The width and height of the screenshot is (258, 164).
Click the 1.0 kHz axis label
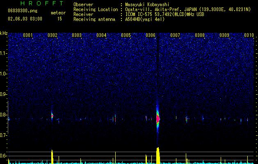point(4,74)
